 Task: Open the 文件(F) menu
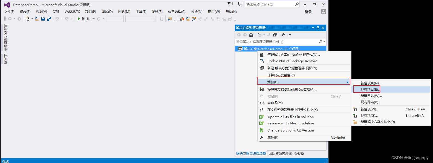point(9,12)
